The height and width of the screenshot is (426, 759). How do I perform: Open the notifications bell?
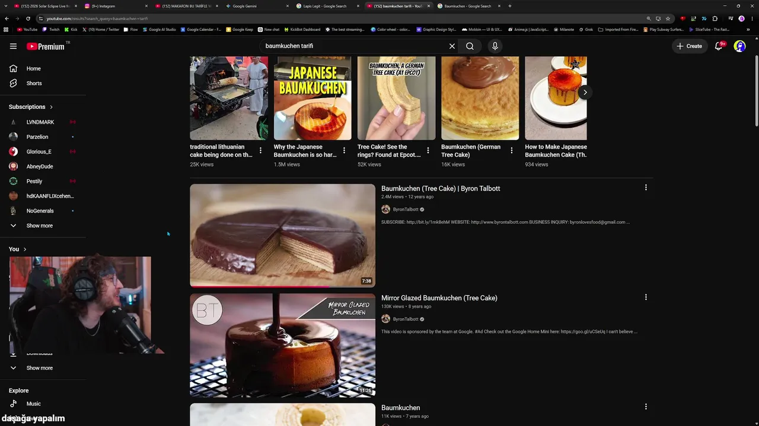coord(719,46)
